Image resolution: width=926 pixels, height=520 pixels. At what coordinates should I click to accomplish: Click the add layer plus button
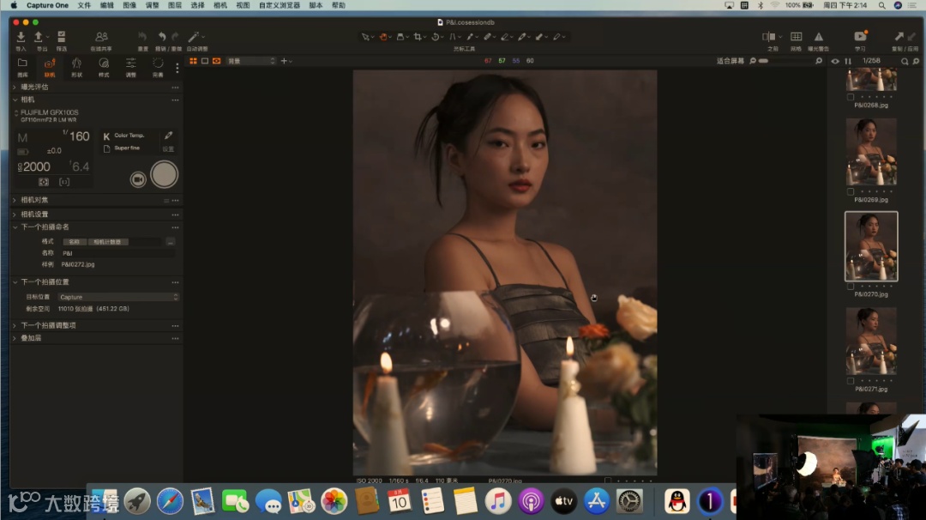tap(284, 61)
